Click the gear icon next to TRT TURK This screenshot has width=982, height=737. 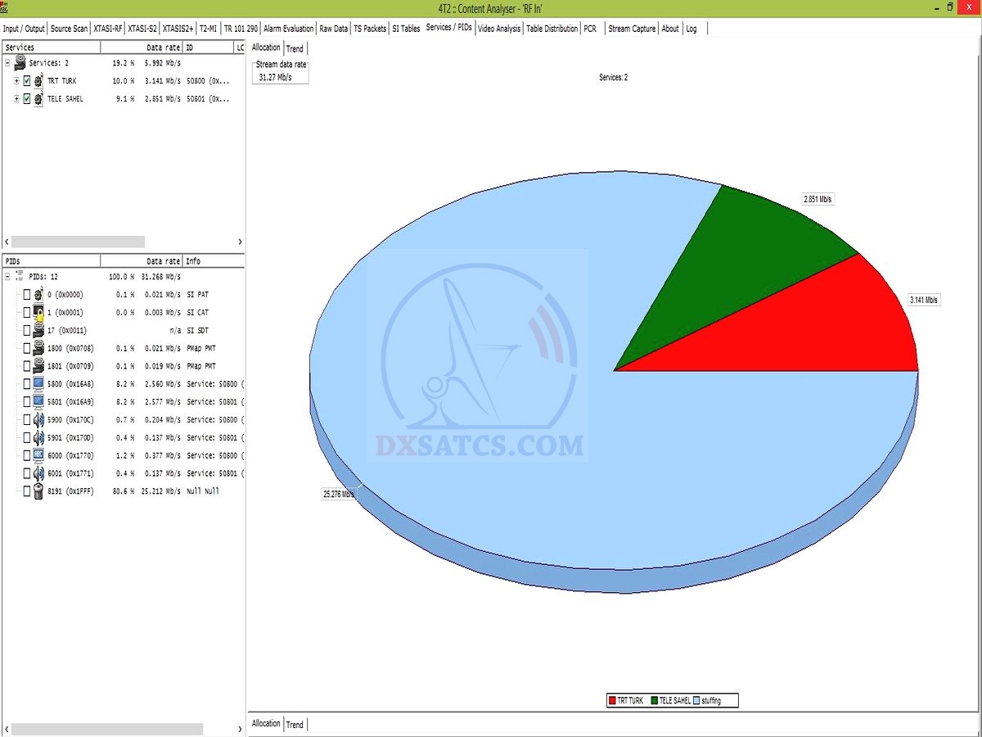point(38,81)
